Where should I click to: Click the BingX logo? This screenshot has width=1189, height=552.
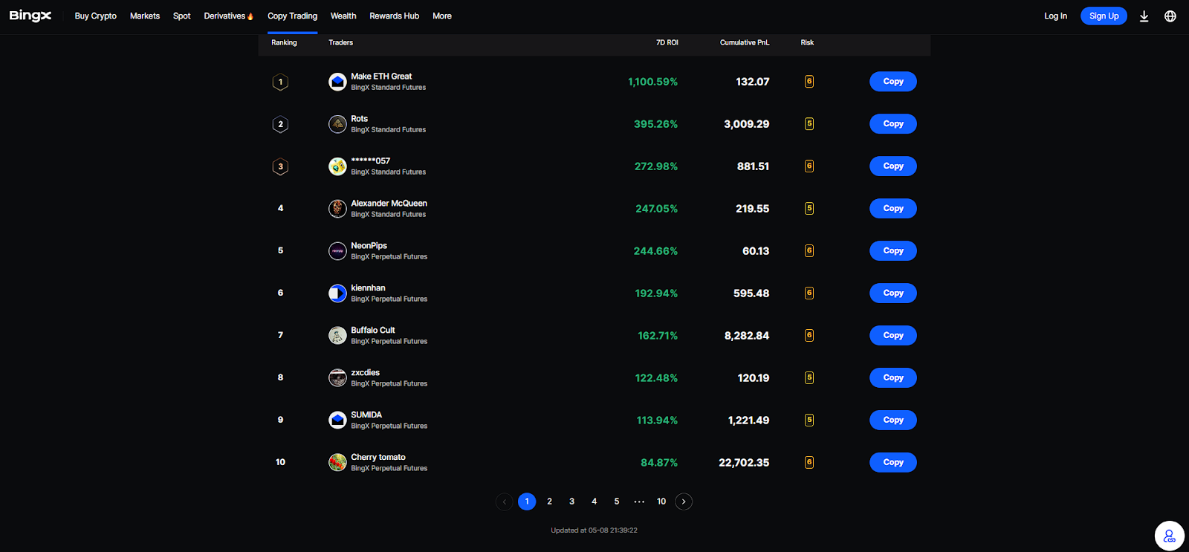30,16
